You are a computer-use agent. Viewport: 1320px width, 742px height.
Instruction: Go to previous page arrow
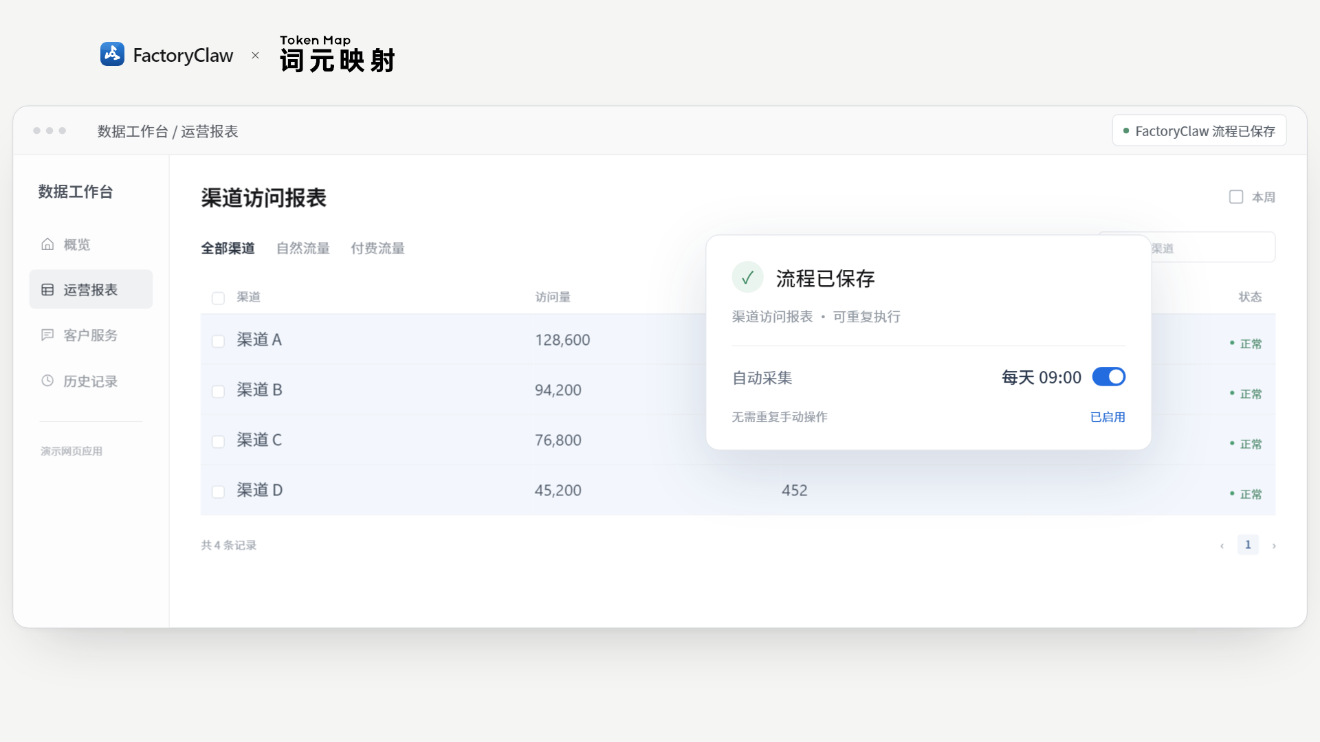click(1222, 546)
